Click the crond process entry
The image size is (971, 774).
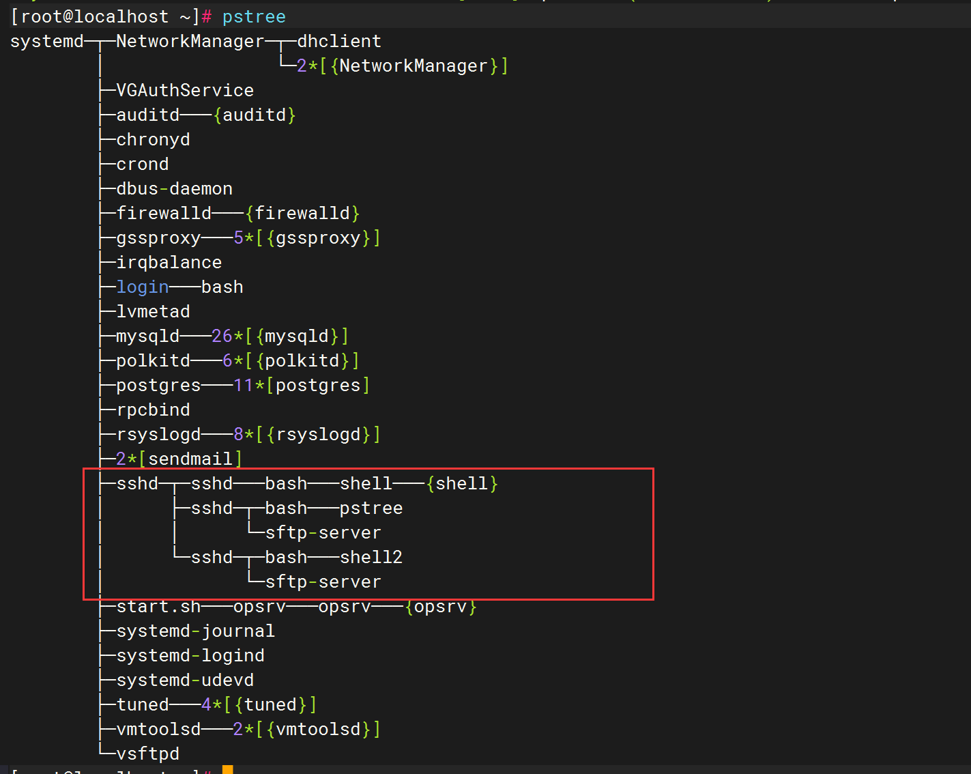142,164
